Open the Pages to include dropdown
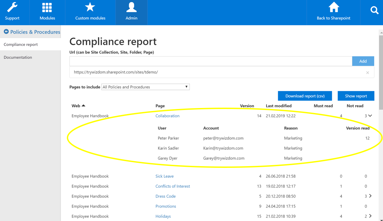The height and width of the screenshot is (221, 383). (145, 87)
